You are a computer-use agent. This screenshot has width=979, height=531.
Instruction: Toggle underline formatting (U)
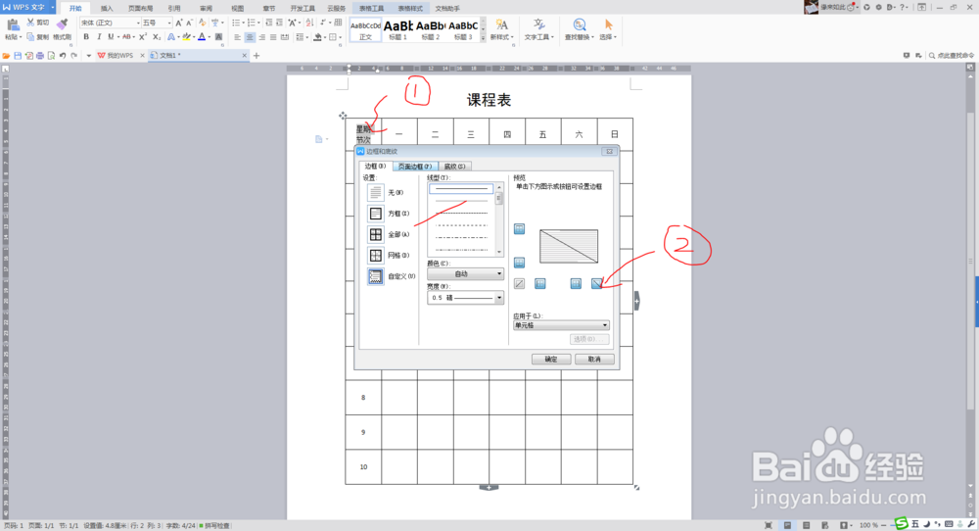coord(111,37)
